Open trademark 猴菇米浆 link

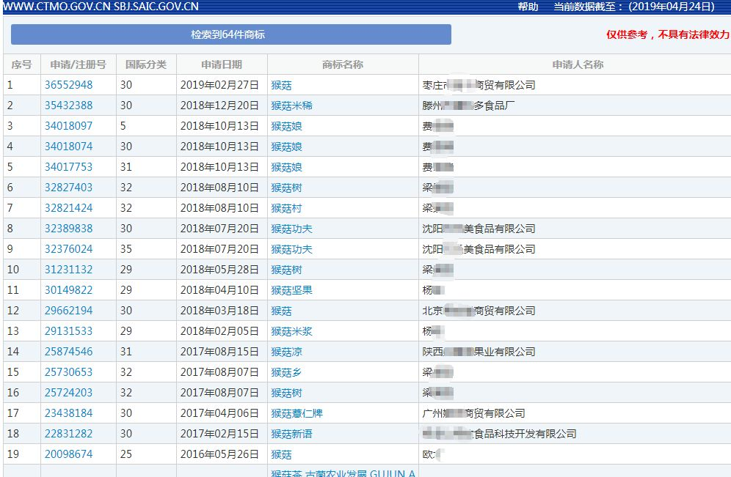291,331
